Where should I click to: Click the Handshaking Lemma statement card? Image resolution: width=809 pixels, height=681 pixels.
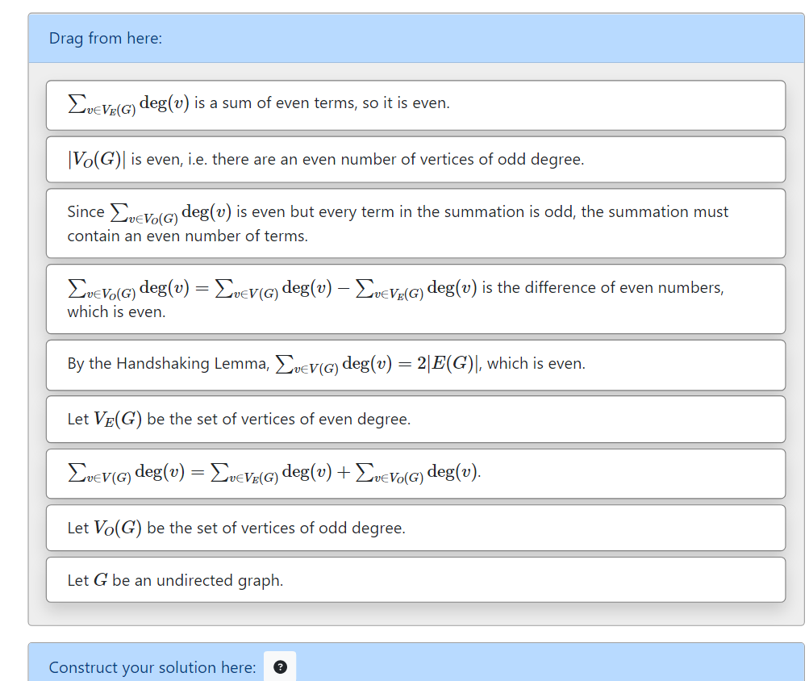[416, 363]
